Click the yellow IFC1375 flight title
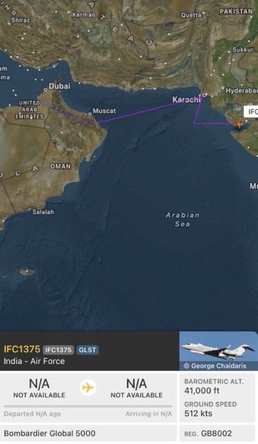Image resolution: width=258 pixels, height=444 pixels. click(x=22, y=349)
